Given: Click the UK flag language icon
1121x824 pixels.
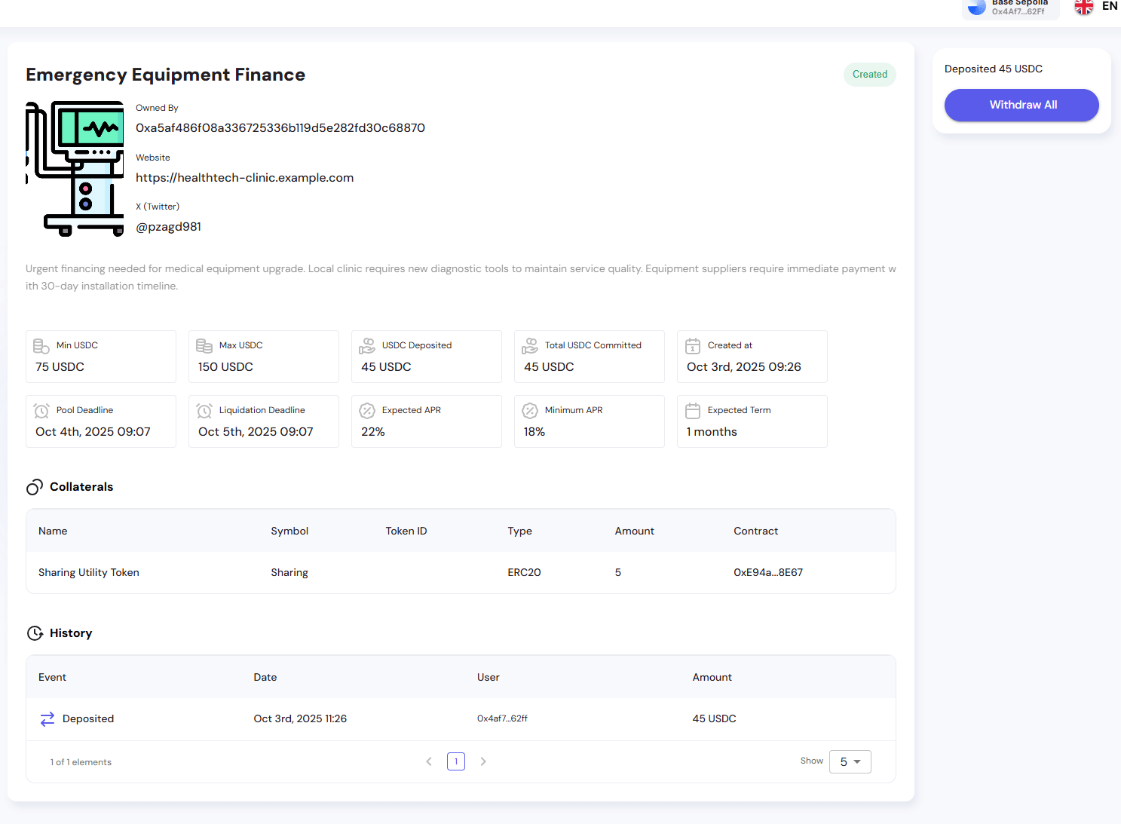Looking at the screenshot, I should (x=1083, y=7).
